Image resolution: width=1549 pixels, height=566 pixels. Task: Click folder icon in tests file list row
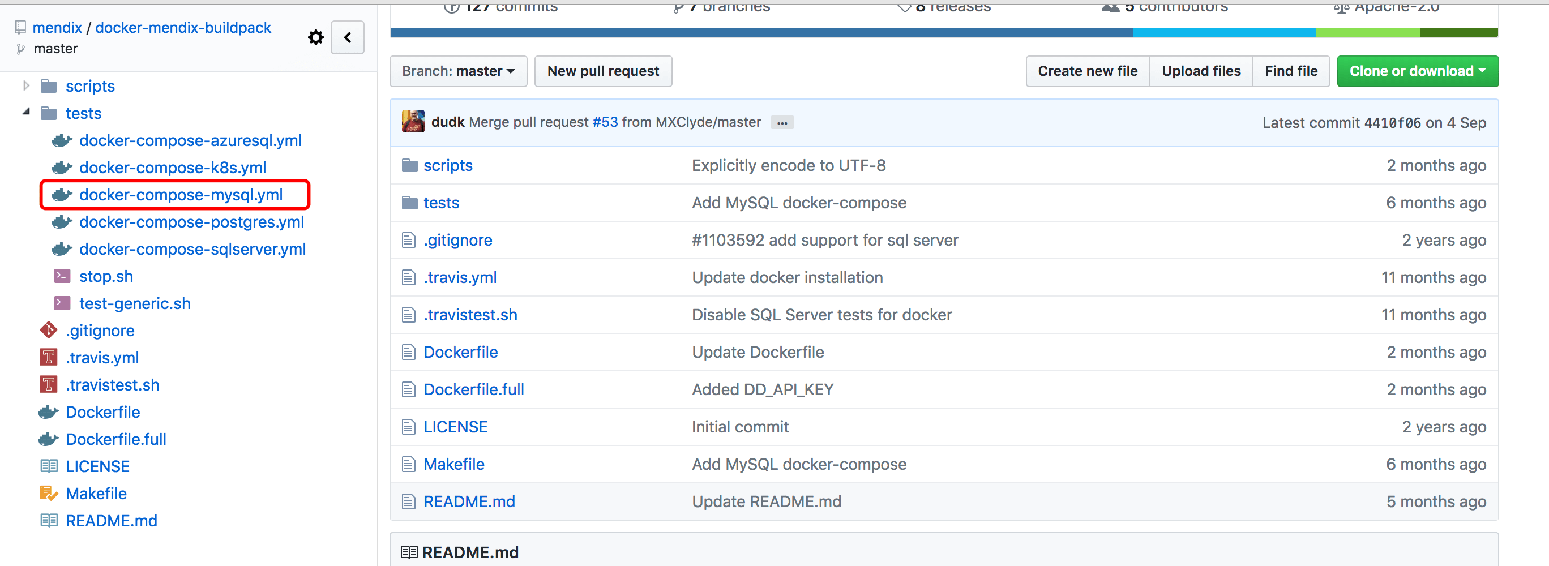point(409,203)
